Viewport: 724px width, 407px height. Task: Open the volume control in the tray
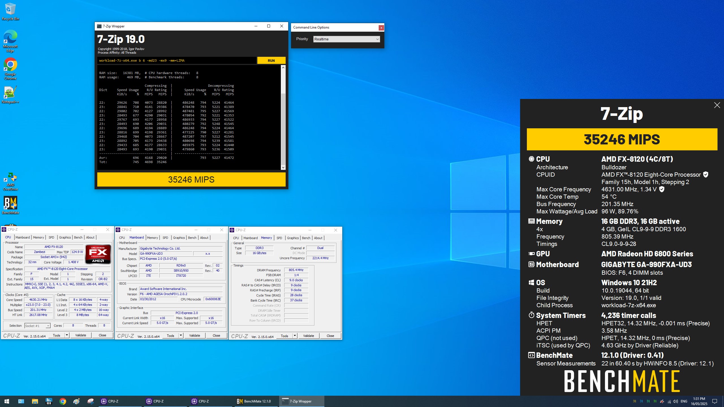676,401
